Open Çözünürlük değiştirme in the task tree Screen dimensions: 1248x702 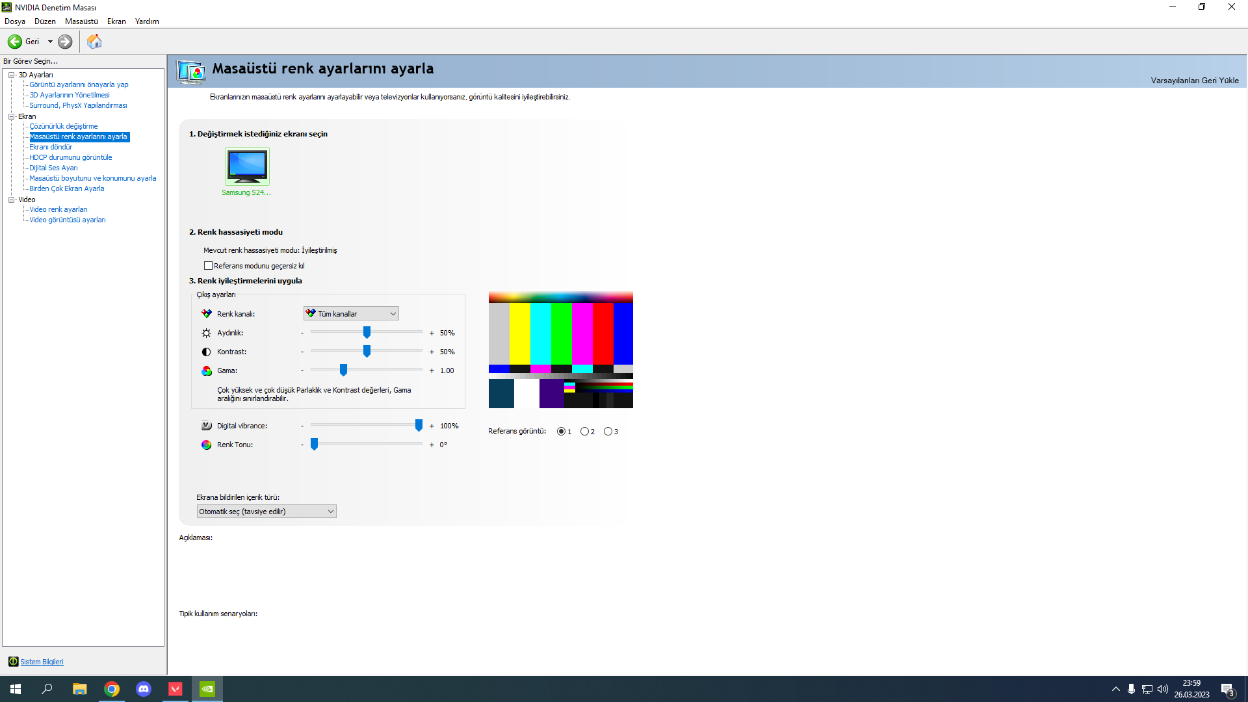(x=64, y=126)
